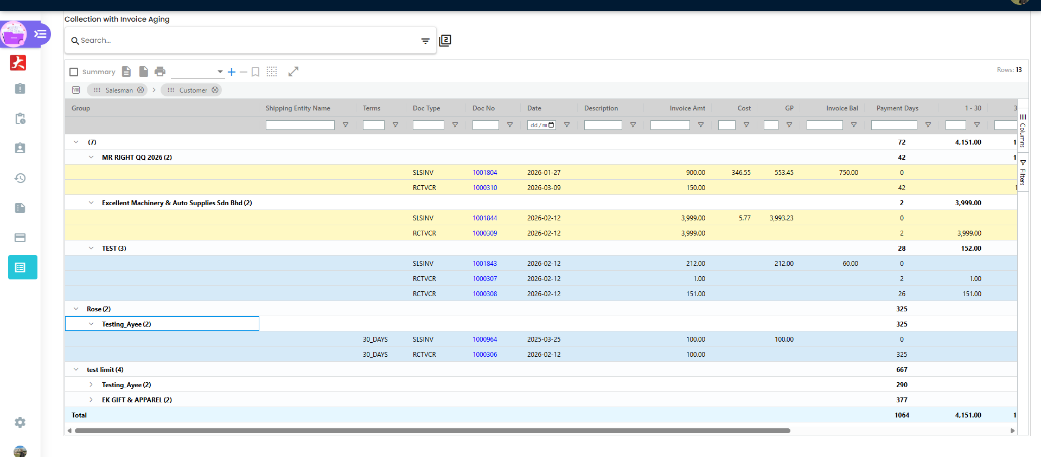Image resolution: width=1041 pixels, height=457 pixels.
Task: Expand Testing_Ayee group under test limit
Action: (91, 384)
